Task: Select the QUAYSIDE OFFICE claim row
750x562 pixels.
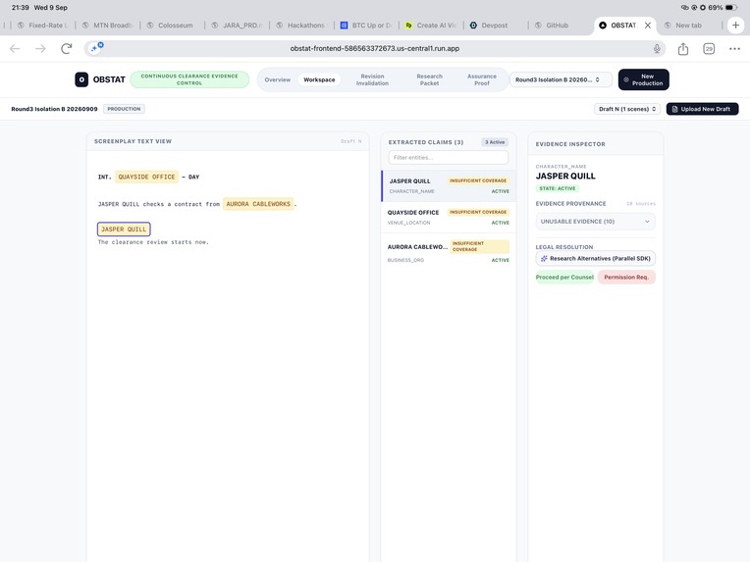Action: pyautogui.click(x=449, y=218)
